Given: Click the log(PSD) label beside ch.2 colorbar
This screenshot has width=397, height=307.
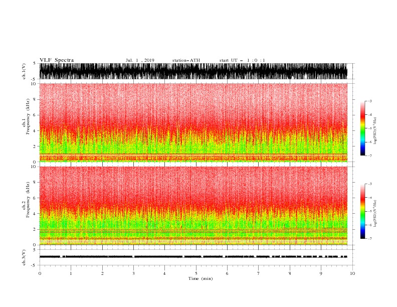Looking at the screenshot, I should [375, 214].
